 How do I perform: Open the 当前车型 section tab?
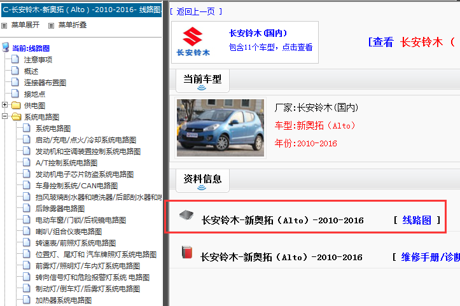click(x=202, y=81)
